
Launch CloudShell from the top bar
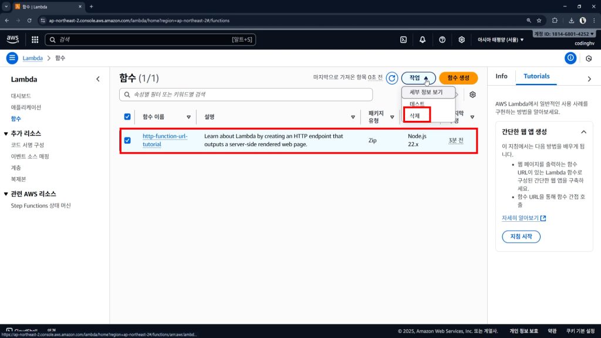click(403, 39)
